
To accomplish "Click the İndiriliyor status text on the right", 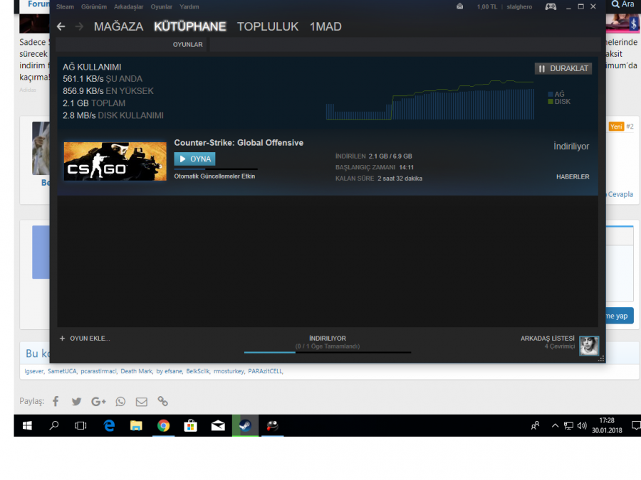I will tap(571, 146).
